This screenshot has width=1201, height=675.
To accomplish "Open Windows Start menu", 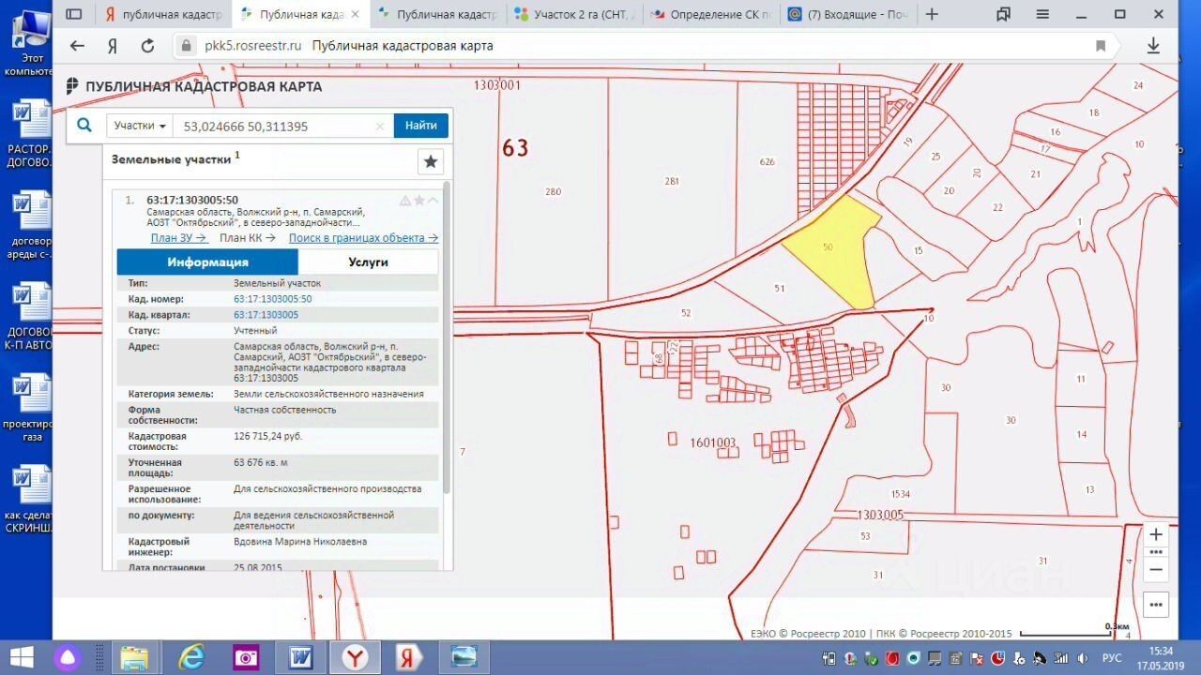I will (22, 657).
